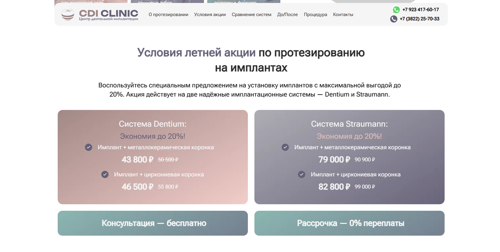The height and width of the screenshot is (252, 500).
Task: Open the Процедура navigation link
Action: point(315,14)
